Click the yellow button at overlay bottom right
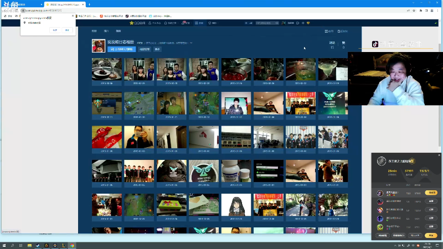 click(x=431, y=236)
